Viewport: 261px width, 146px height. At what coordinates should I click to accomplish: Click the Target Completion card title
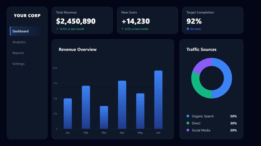200,13
